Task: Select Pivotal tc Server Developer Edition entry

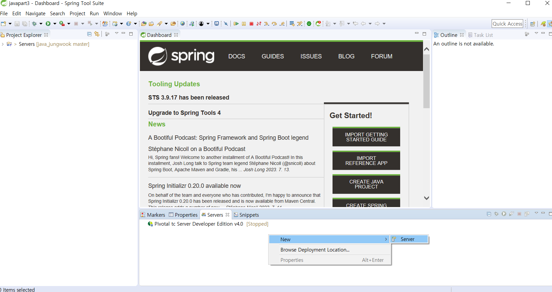Action: (208, 224)
